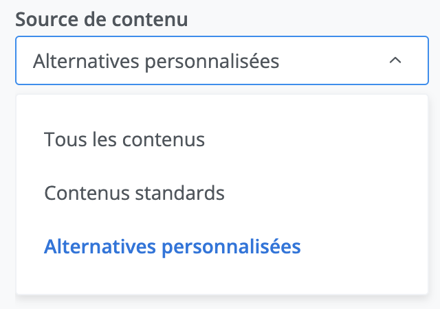Choose 'Contenus standards' from the list

[x=134, y=193]
